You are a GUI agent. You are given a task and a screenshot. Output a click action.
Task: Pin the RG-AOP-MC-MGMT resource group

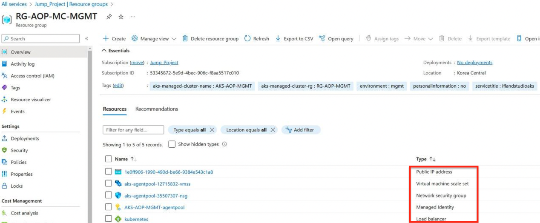(x=109, y=17)
